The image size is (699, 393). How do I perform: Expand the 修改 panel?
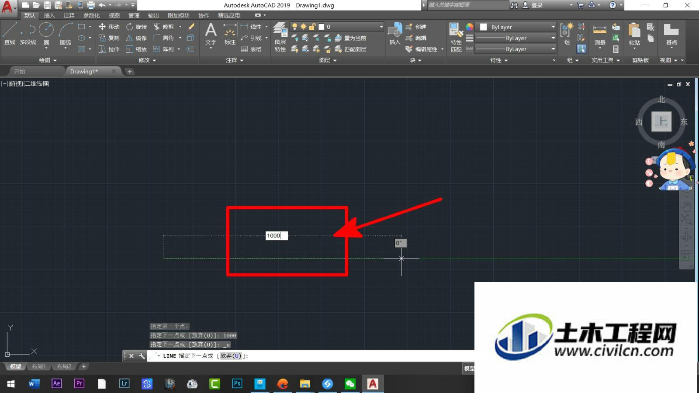click(x=147, y=60)
